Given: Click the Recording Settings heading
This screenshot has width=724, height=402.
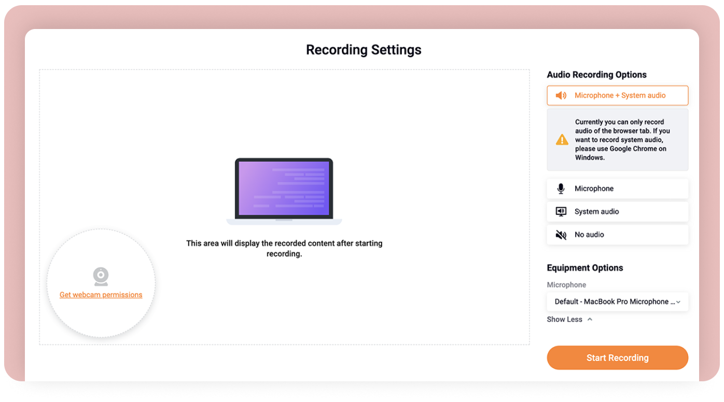Looking at the screenshot, I should (364, 50).
